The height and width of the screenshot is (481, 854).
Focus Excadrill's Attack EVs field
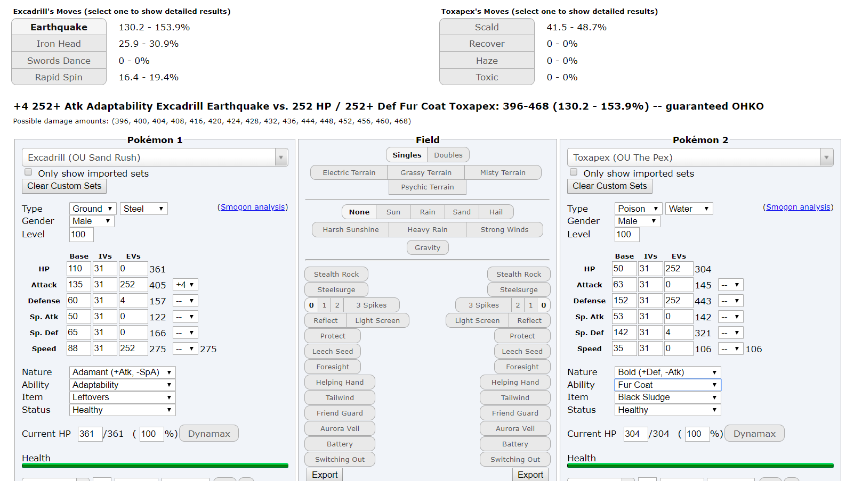(133, 285)
